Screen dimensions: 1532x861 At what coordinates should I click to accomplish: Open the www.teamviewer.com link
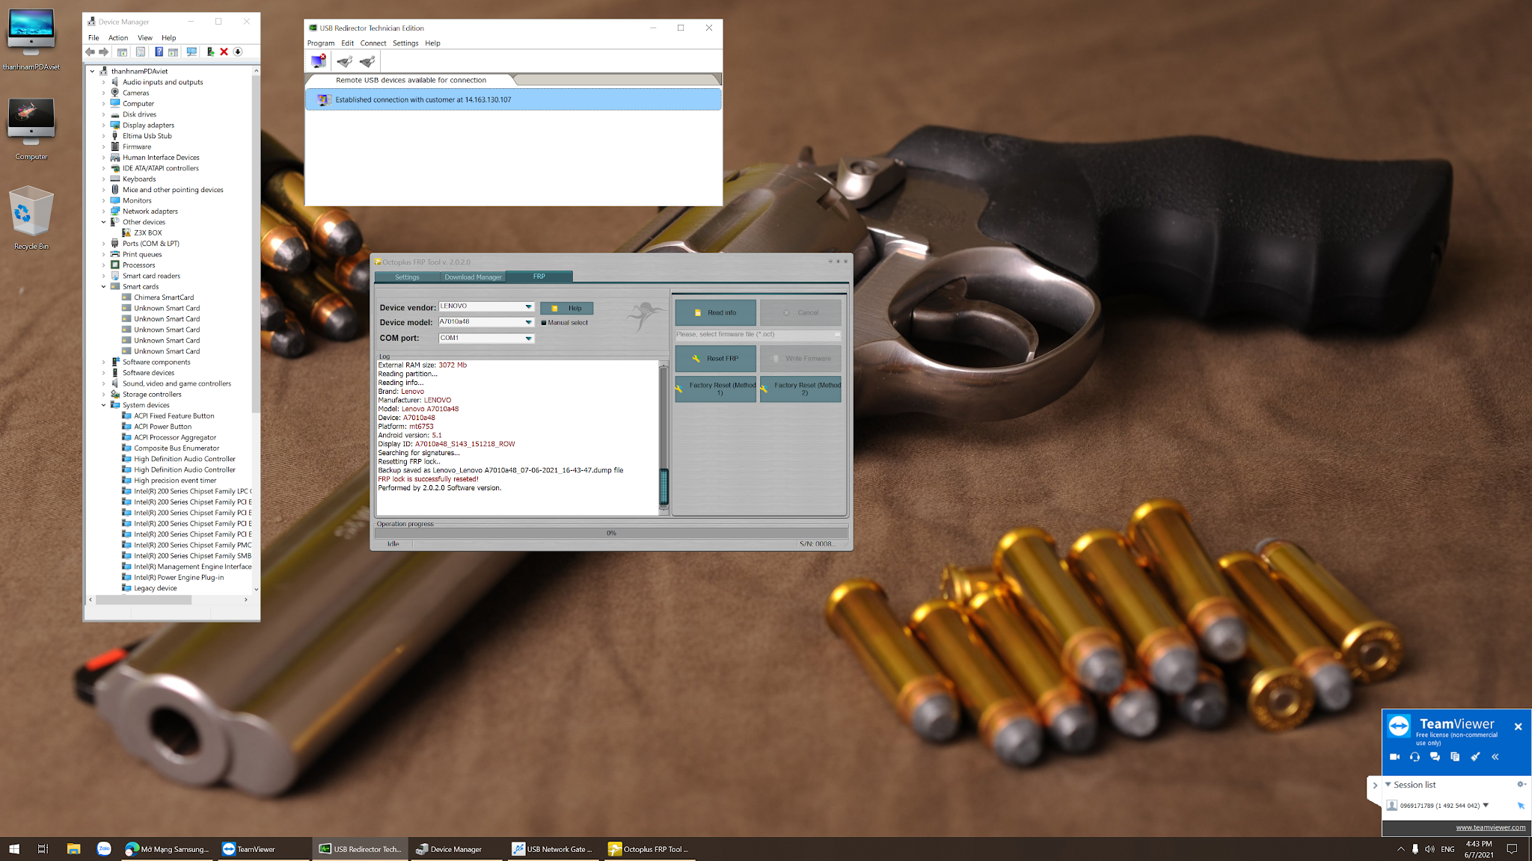pyautogui.click(x=1490, y=827)
